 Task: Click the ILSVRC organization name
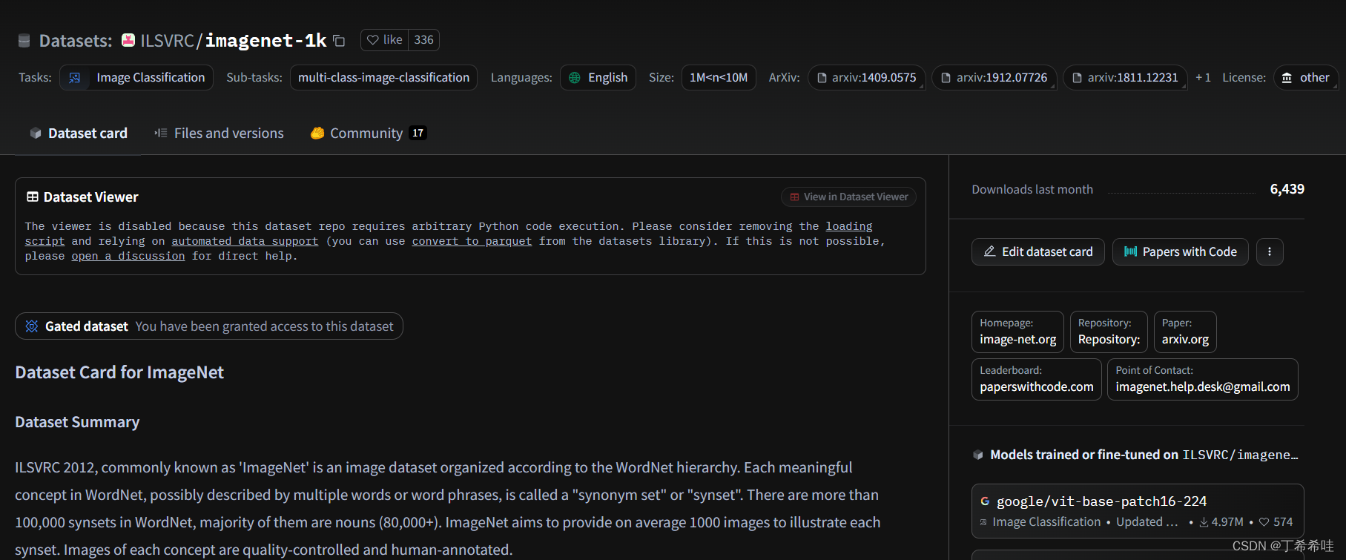[167, 41]
